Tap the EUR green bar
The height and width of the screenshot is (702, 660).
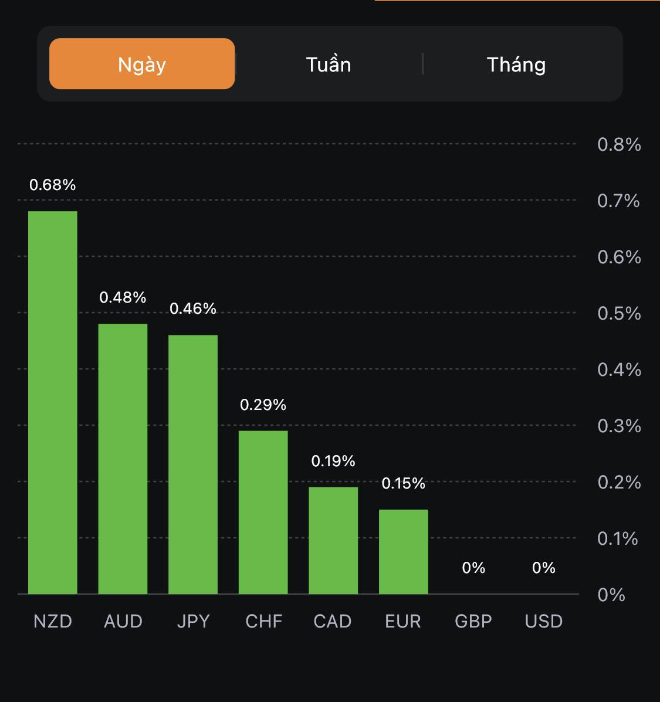(404, 551)
